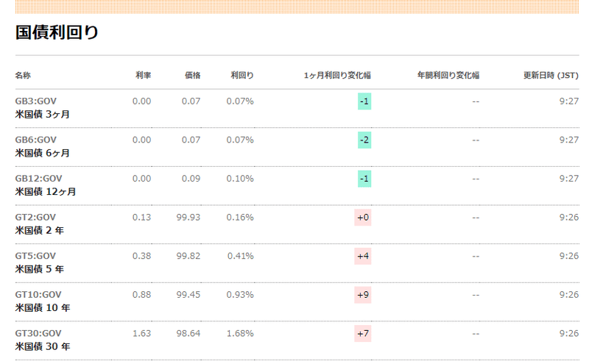Click the 9:26 update time of GT30:GOV
The width and height of the screenshot is (589, 361).
click(569, 333)
